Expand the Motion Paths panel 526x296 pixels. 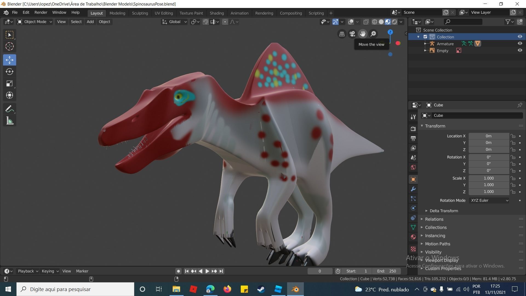[x=437, y=244]
